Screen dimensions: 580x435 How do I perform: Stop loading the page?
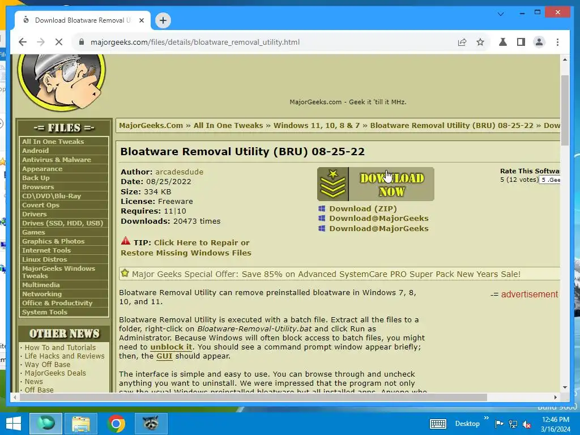click(59, 42)
